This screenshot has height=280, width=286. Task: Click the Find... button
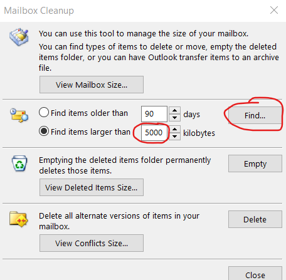[x=255, y=115]
